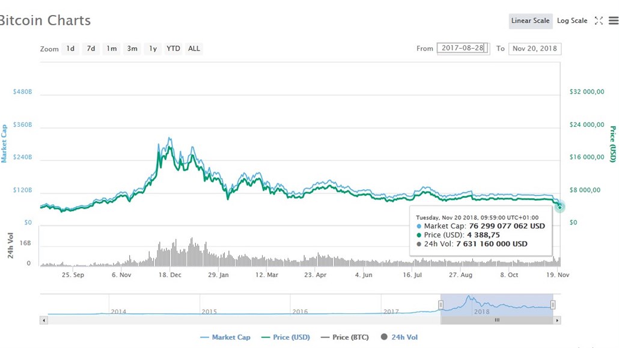Set zoom to 3m
The width and height of the screenshot is (619, 348).
pos(132,49)
